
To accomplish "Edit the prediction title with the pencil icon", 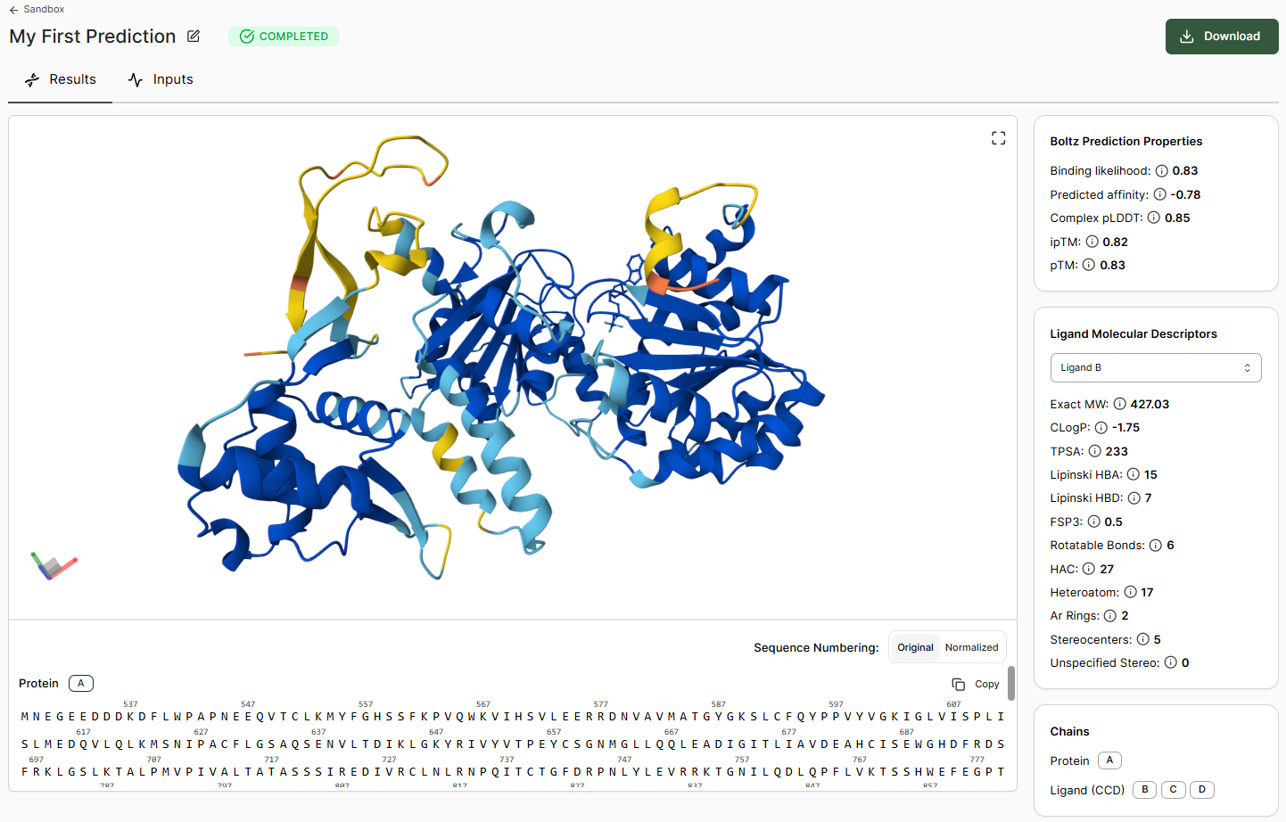I will 194,37.
